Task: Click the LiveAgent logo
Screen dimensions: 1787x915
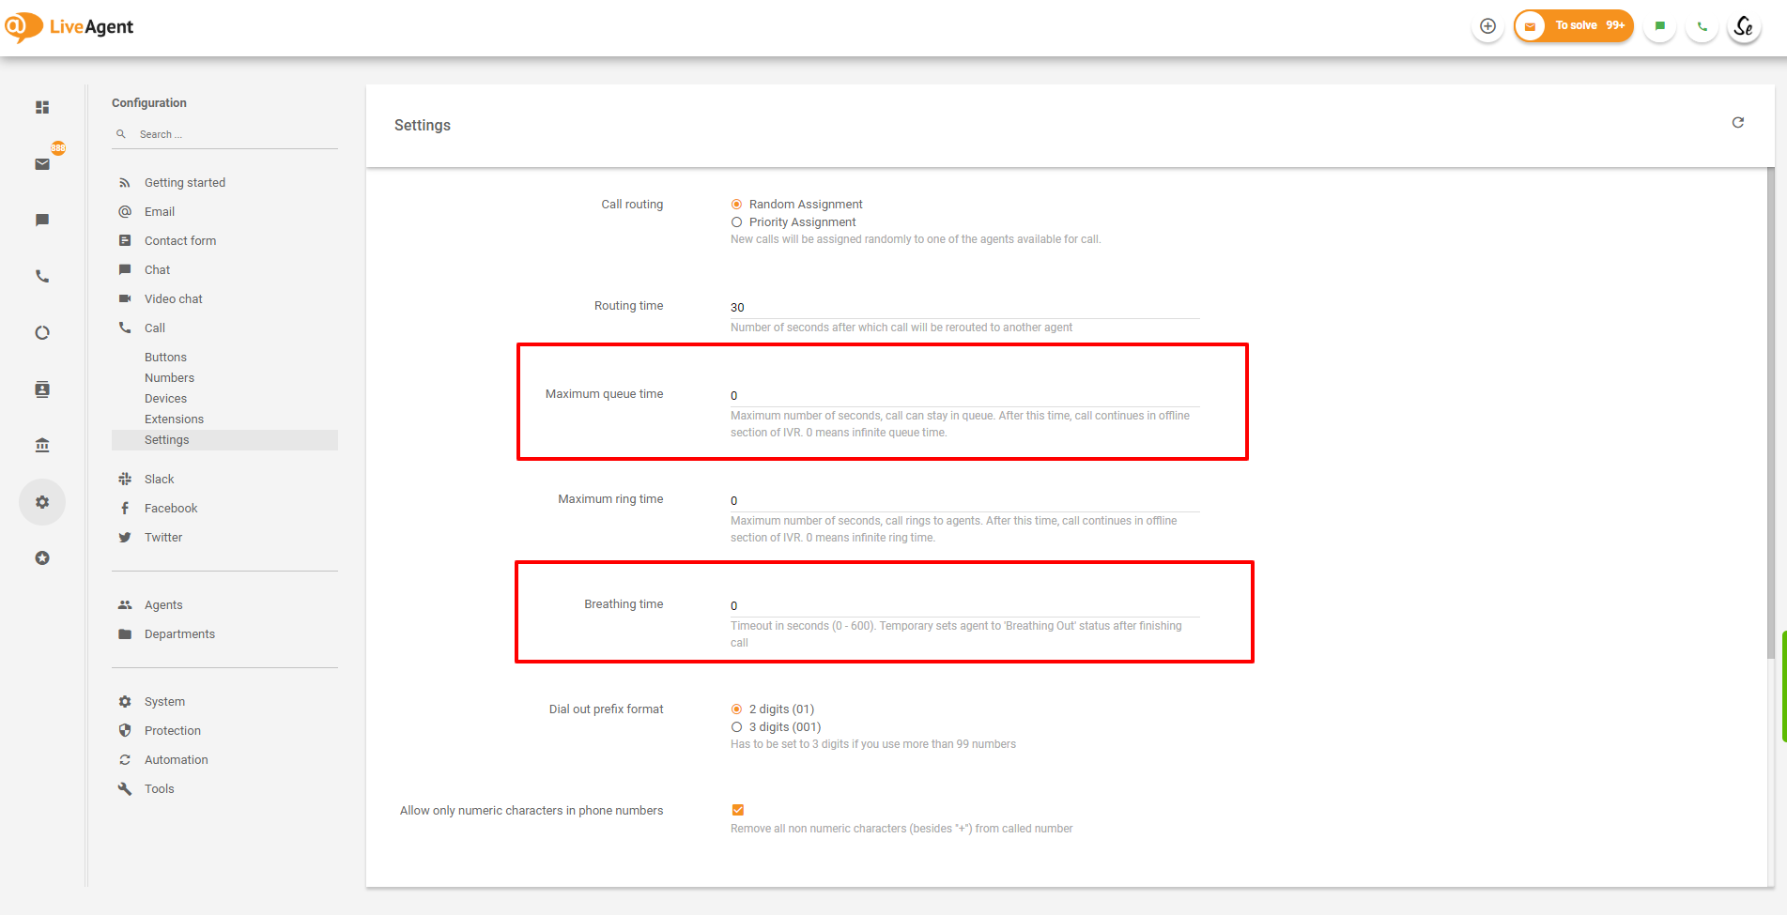Action: [x=69, y=27]
